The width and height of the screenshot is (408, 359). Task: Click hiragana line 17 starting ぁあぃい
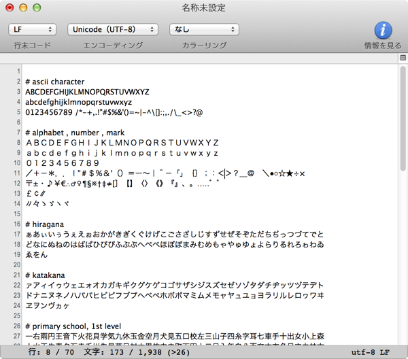175,235
